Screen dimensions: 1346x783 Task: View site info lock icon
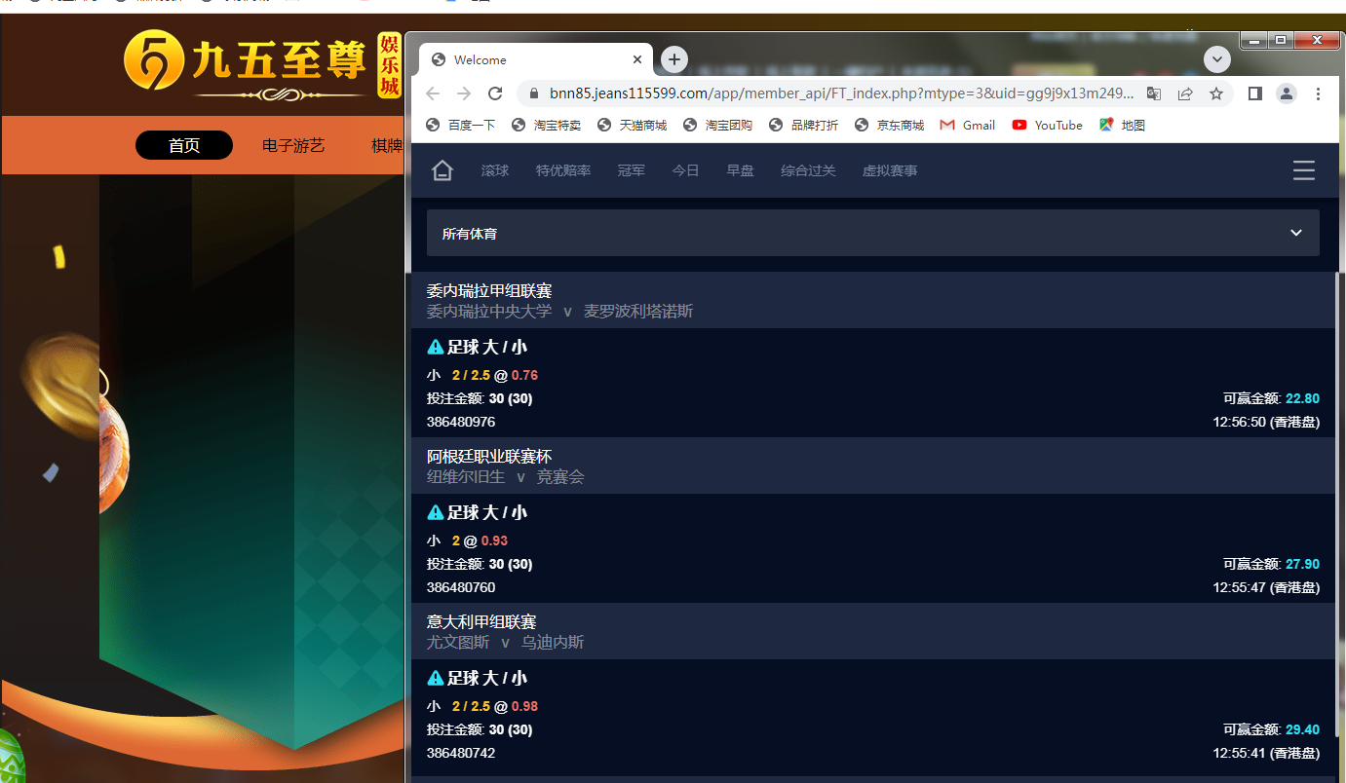click(533, 93)
